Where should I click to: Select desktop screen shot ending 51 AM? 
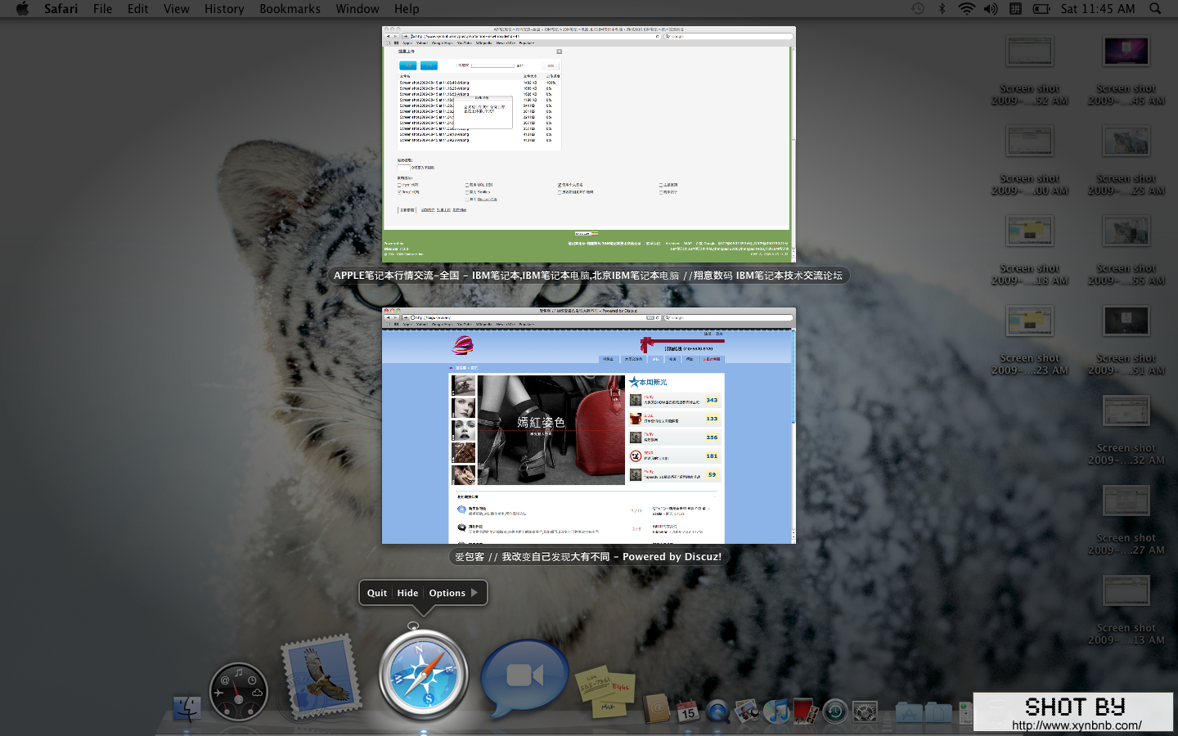(1126, 341)
